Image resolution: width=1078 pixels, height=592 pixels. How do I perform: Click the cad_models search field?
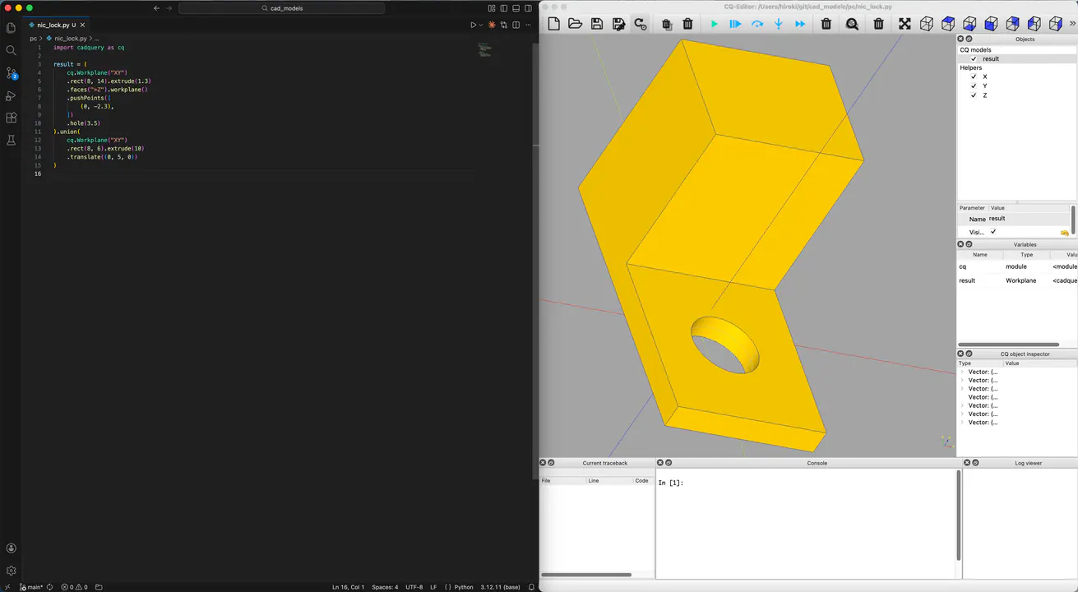tap(281, 8)
